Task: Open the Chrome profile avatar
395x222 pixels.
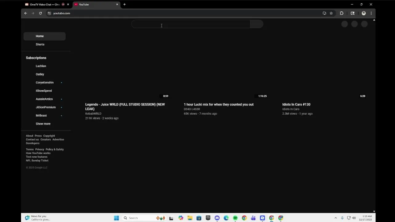Action: (x=364, y=13)
